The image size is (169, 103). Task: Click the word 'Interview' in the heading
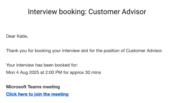[x=42, y=12]
